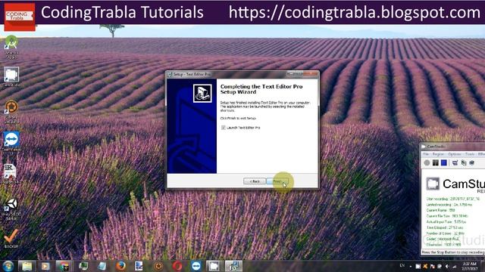The height and width of the screenshot is (272, 485).
Task: Click the EN language indicator in tray
Action: click(x=402, y=265)
